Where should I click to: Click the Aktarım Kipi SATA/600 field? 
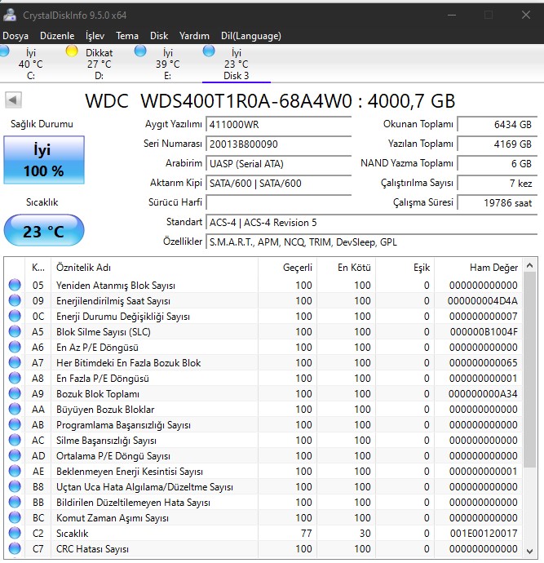[278, 183]
